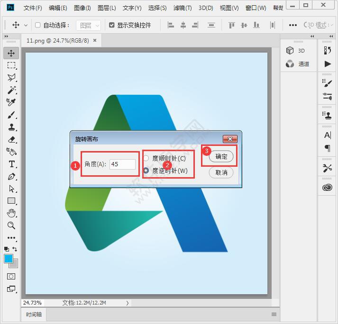Reset default foreground and background colors
Image resolution: width=338 pixels, height=324 pixels.
[7, 249]
